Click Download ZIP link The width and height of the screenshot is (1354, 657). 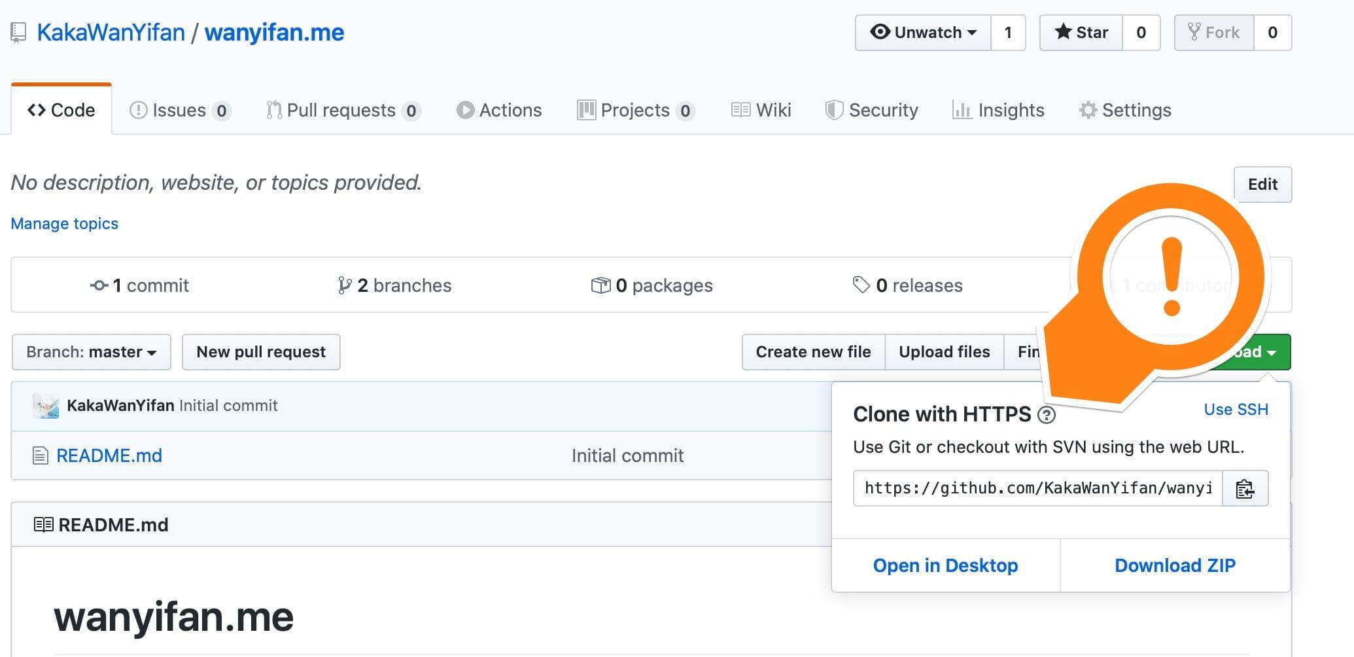click(1175, 565)
